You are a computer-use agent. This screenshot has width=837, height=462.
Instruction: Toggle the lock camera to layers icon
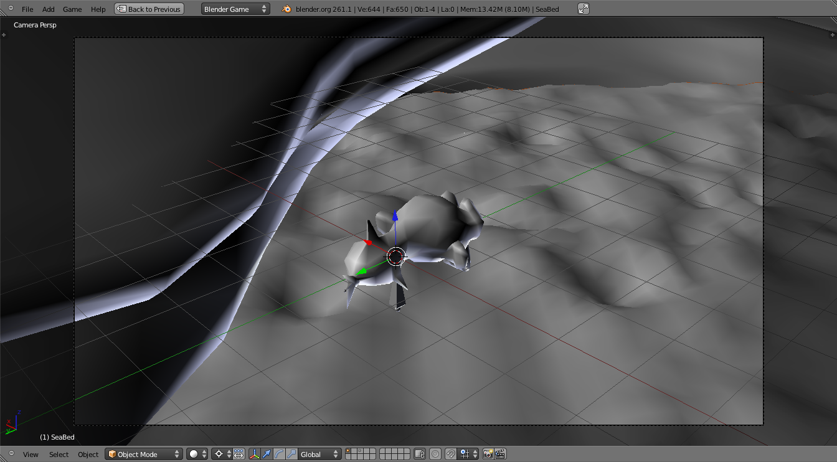coord(420,454)
